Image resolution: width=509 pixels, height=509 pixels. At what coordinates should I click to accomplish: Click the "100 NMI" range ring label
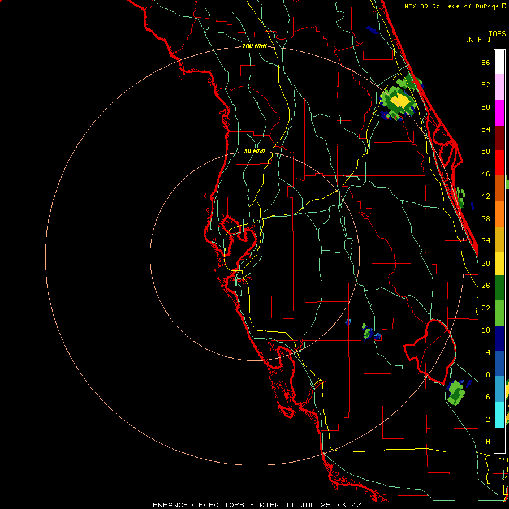pos(255,46)
